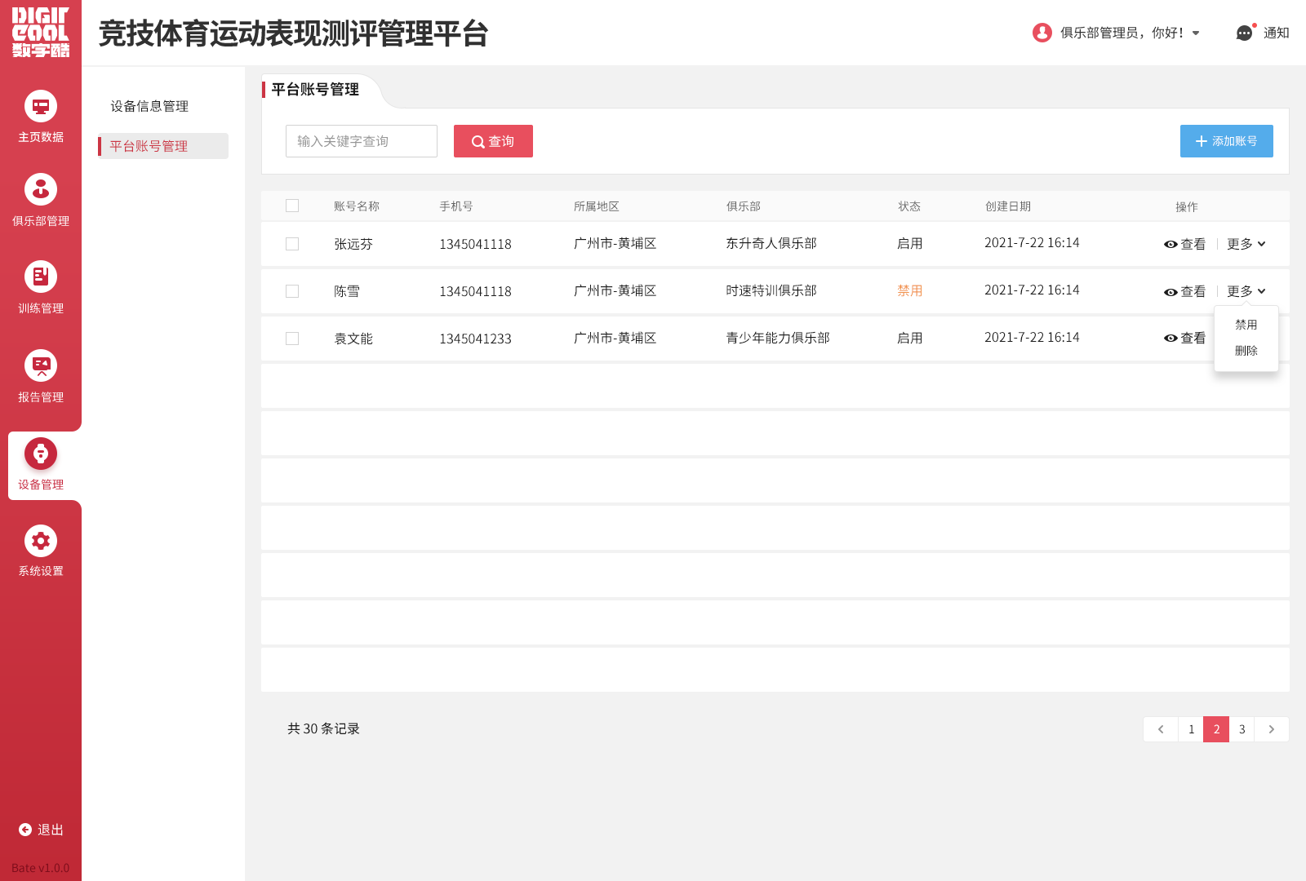The image size is (1306, 881).
Task: Toggle the select-all header checkbox
Action: click(292, 206)
